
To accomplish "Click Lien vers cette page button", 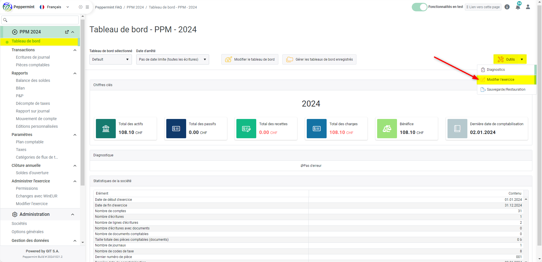I will 483,7.
